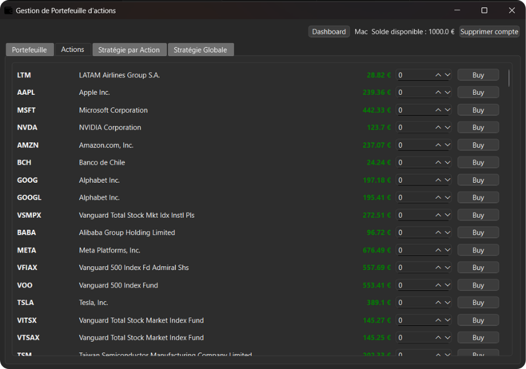Click Buy for Tesla (TSLA)

478,303
